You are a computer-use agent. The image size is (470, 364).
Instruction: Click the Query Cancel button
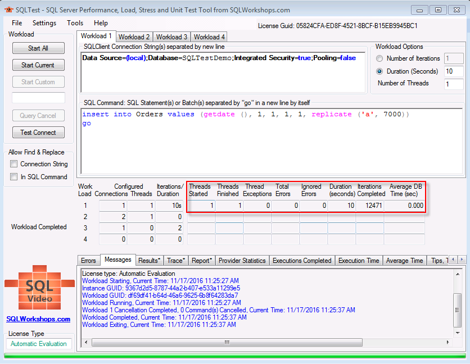(x=38, y=116)
